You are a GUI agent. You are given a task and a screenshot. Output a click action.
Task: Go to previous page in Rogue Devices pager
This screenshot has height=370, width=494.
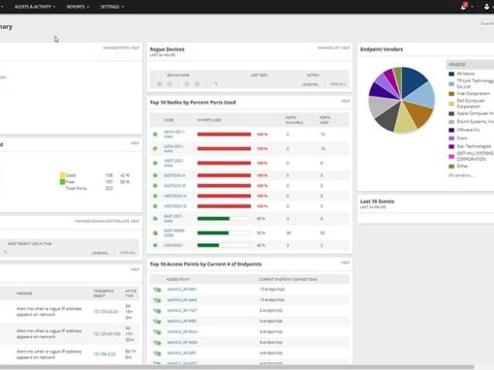pyautogui.click(x=170, y=84)
